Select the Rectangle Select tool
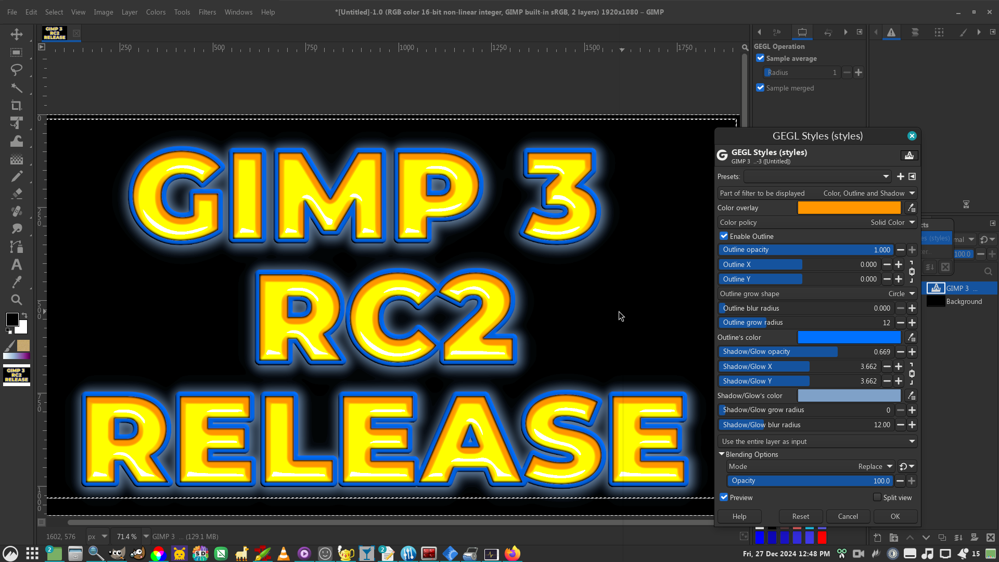 [x=17, y=52]
